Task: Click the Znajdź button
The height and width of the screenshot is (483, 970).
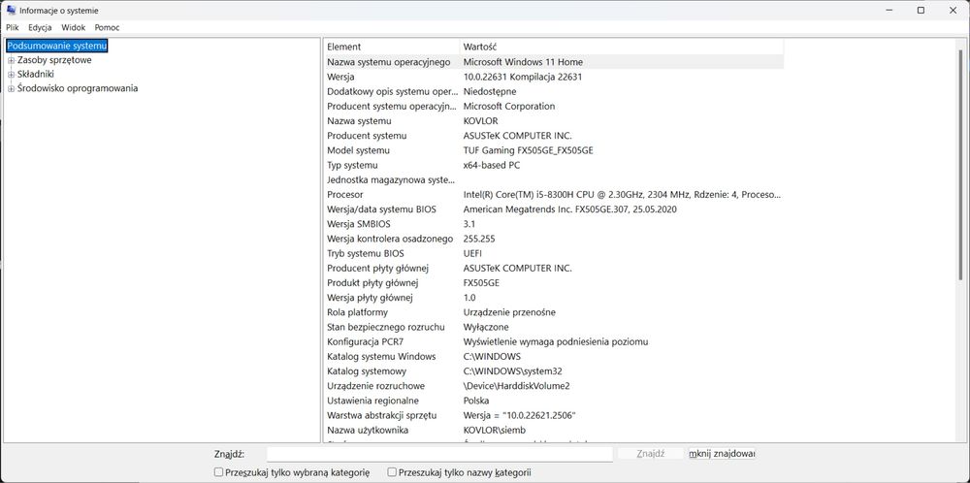Action: coord(650,454)
